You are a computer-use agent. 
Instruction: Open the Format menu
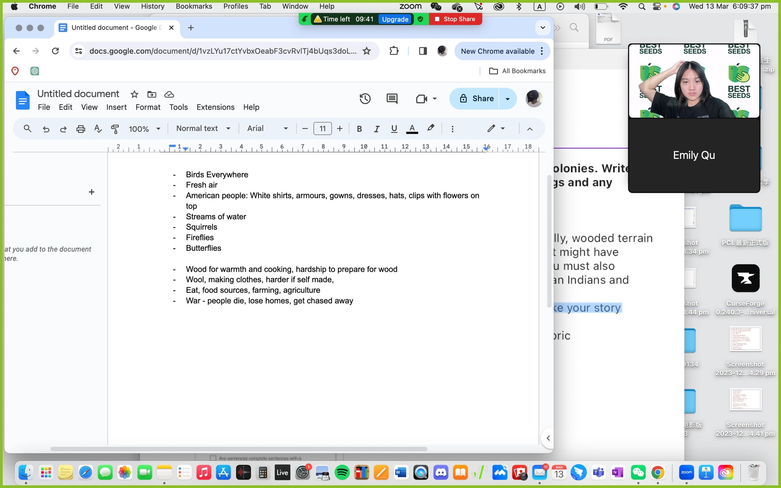(147, 107)
